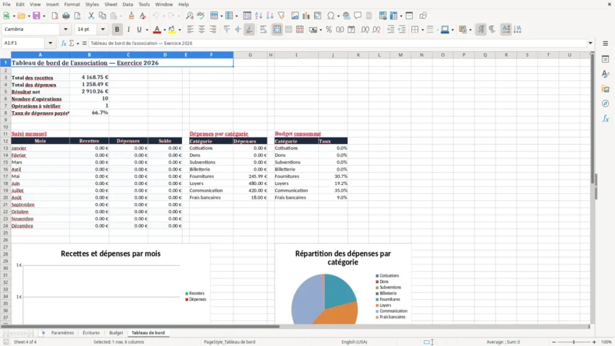
Task: Open sidebar Properties icon
Action: click(x=605, y=59)
